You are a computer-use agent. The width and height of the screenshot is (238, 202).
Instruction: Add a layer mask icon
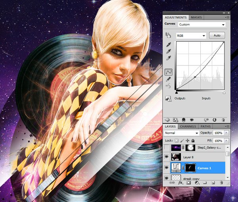[188, 183]
